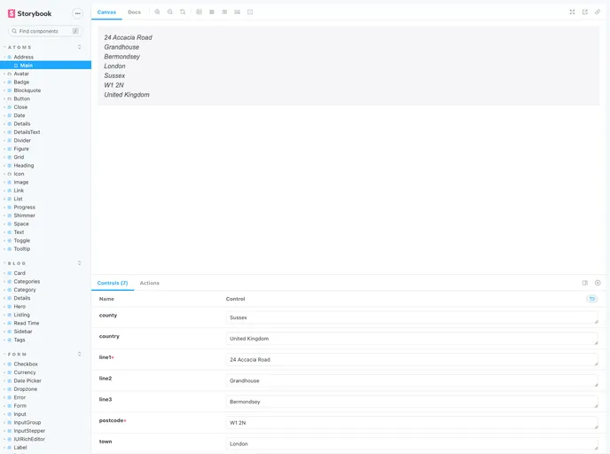Reset controls button in table header
The image size is (610, 454).
click(x=591, y=299)
